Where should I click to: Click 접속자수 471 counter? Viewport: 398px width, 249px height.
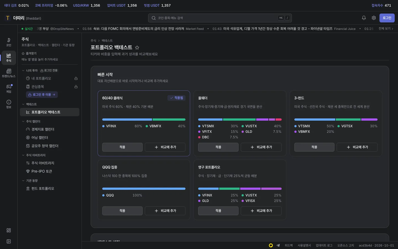point(381,6)
